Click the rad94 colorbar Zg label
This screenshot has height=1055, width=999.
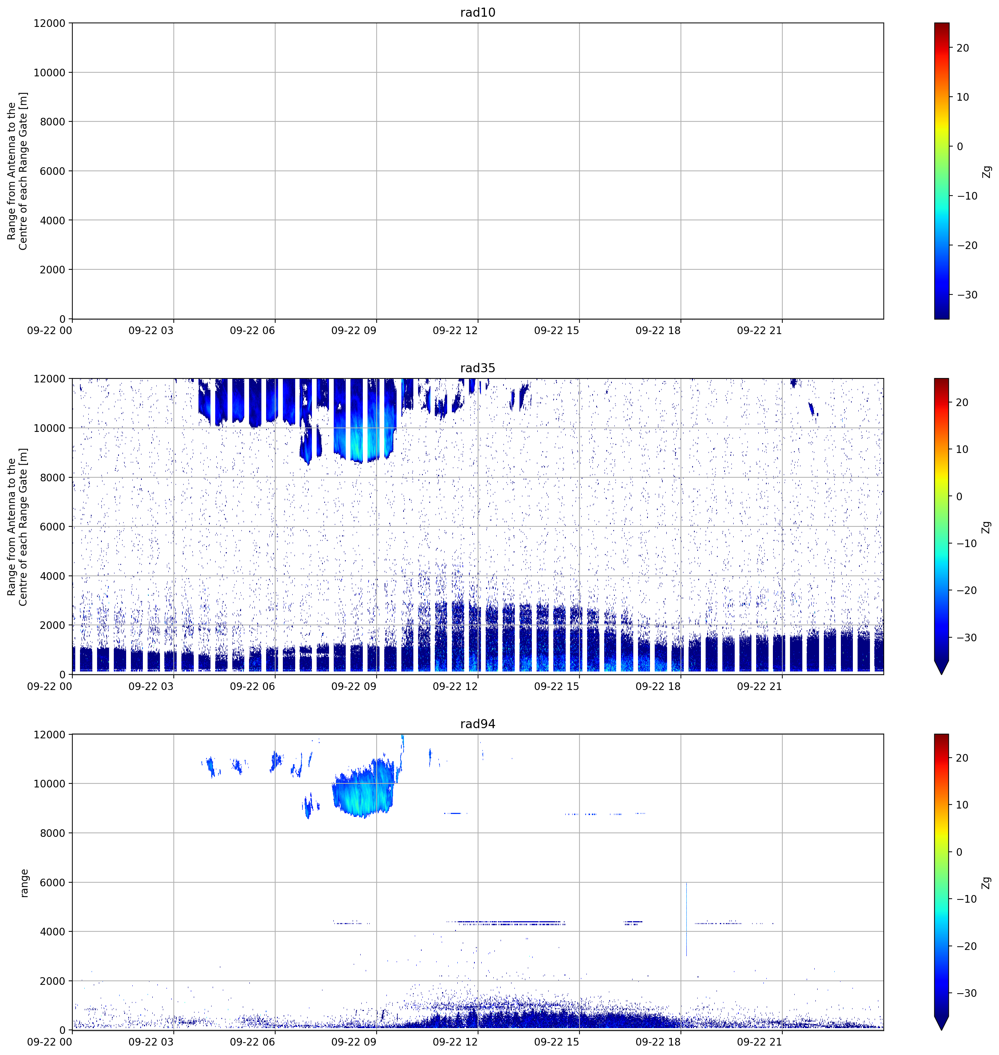pyautogui.click(x=987, y=883)
